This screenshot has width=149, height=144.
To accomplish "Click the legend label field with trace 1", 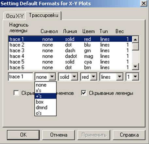I will (21, 77).
